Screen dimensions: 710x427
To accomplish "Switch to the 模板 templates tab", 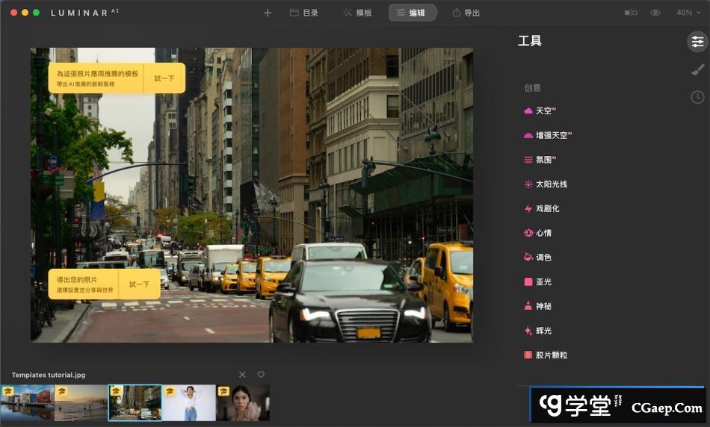I will point(357,13).
